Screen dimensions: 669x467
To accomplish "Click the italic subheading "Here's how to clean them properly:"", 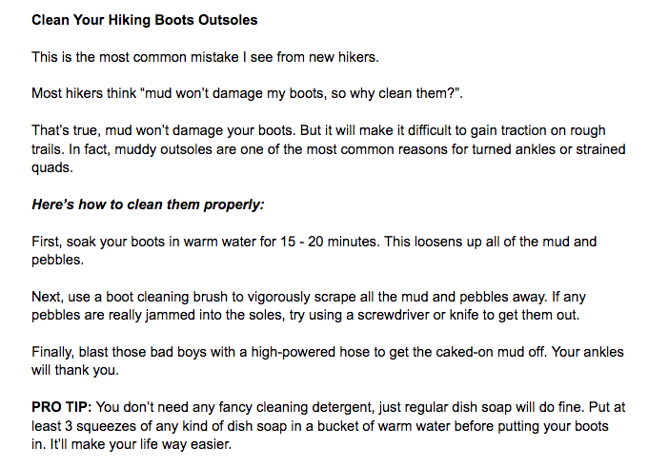I will [148, 204].
